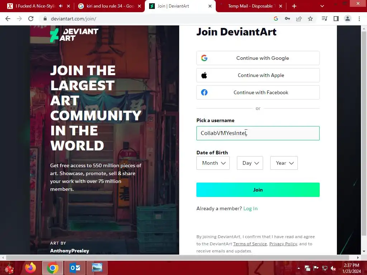Image resolution: width=367 pixels, height=275 pixels.
Task: Open the Terms of Service link
Action: 250,244
